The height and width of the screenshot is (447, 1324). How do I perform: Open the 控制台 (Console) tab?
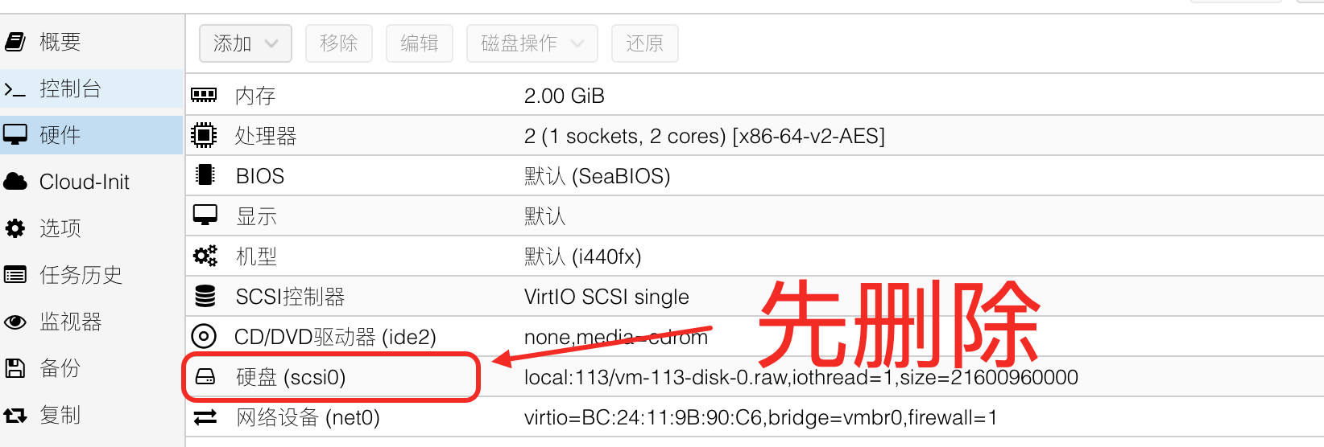(x=70, y=88)
